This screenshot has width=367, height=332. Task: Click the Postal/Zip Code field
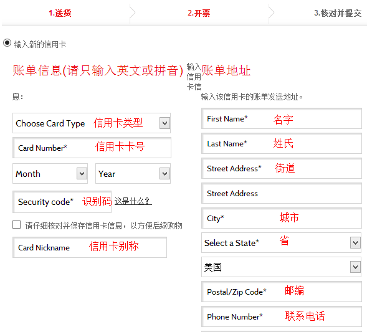tap(282, 292)
